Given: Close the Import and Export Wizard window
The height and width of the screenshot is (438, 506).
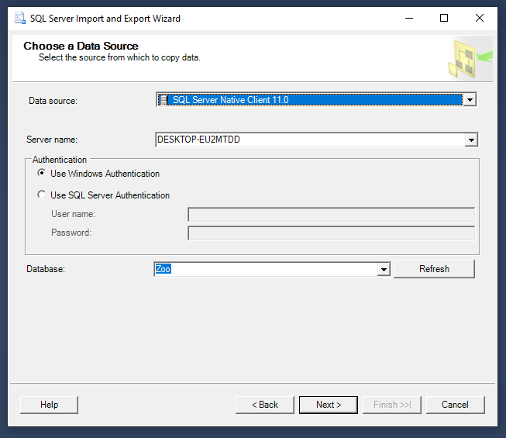Looking at the screenshot, I should [x=480, y=18].
